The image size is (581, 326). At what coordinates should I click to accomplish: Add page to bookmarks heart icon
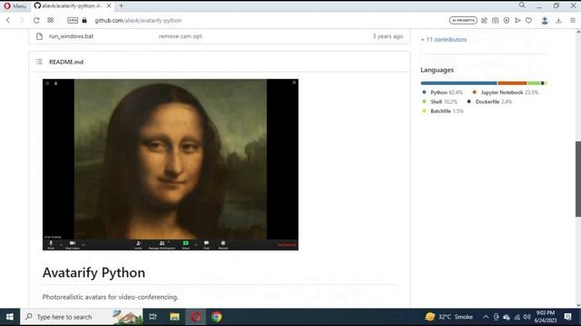tap(528, 20)
